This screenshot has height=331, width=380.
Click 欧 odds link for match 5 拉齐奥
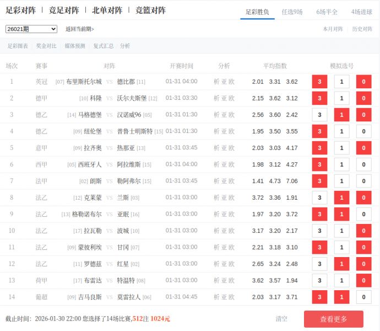pos(231,148)
